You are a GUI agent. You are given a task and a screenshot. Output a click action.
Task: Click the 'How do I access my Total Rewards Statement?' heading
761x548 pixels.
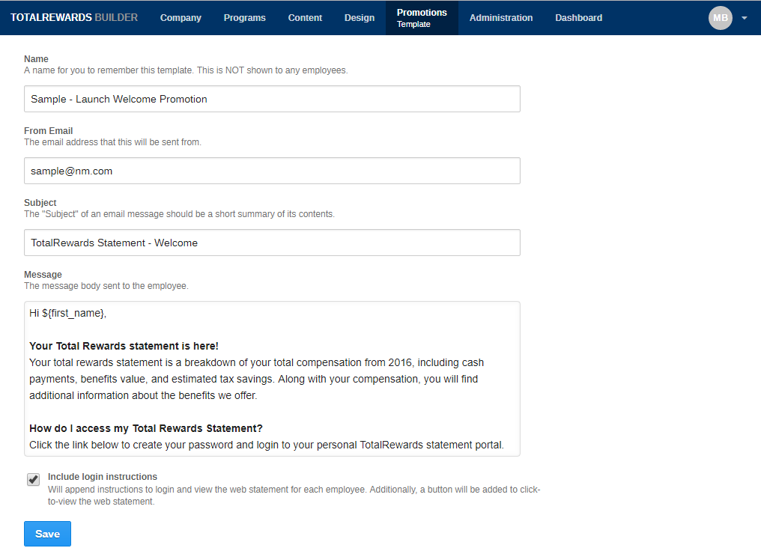pos(145,428)
